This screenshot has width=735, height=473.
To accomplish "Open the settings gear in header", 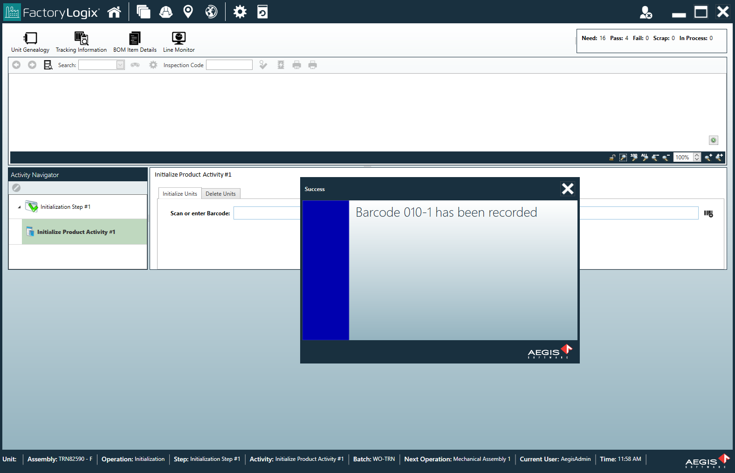I will tap(240, 12).
